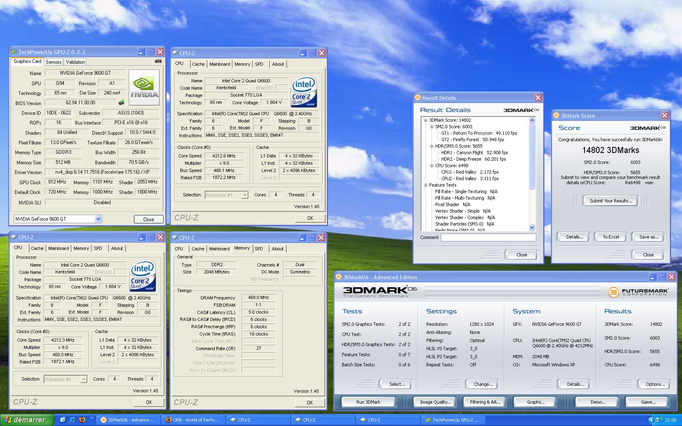Open the GPU selection dropdown in GPU-Z

tap(98, 219)
